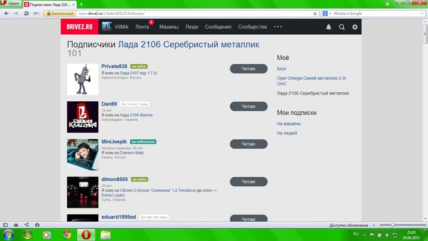Go back with browser back arrow
The height and width of the screenshot is (241, 428).
pyautogui.click(x=7, y=13)
